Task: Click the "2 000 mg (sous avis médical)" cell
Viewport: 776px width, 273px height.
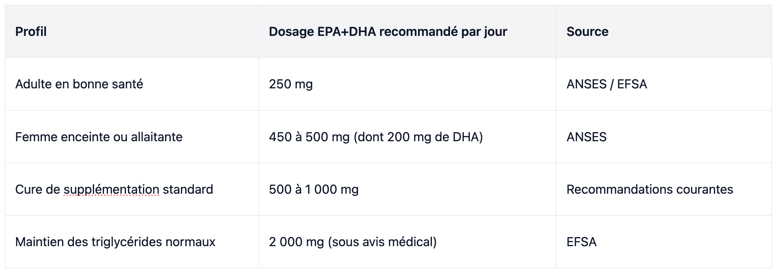Action: coord(407,242)
